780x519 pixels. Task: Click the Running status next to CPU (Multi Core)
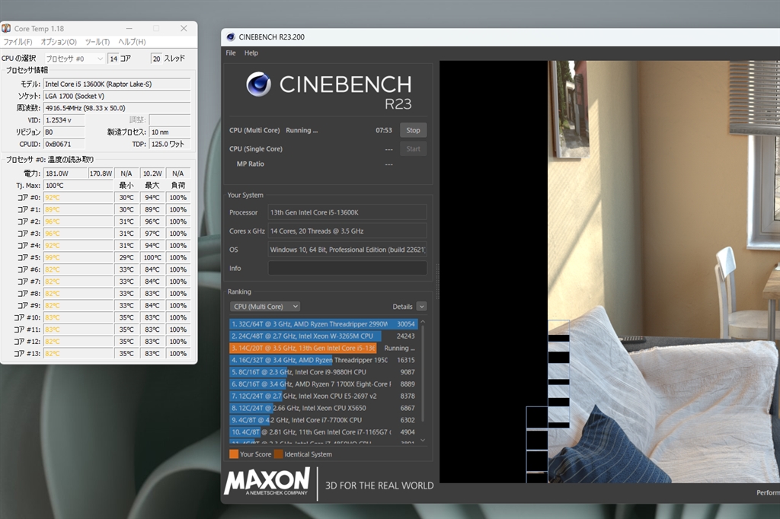tap(302, 130)
